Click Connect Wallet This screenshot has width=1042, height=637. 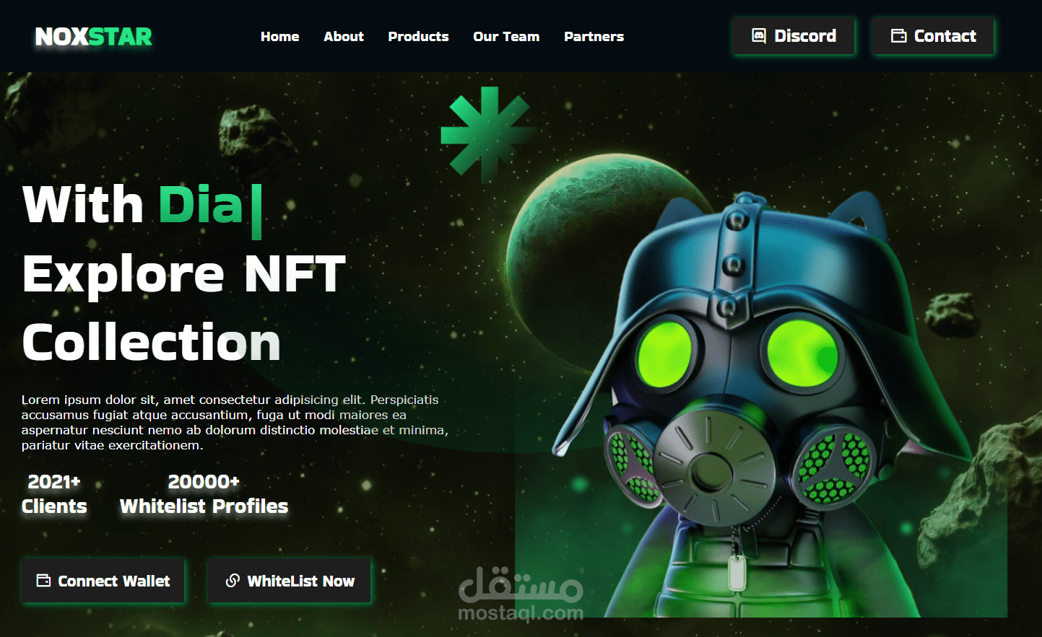pos(103,580)
